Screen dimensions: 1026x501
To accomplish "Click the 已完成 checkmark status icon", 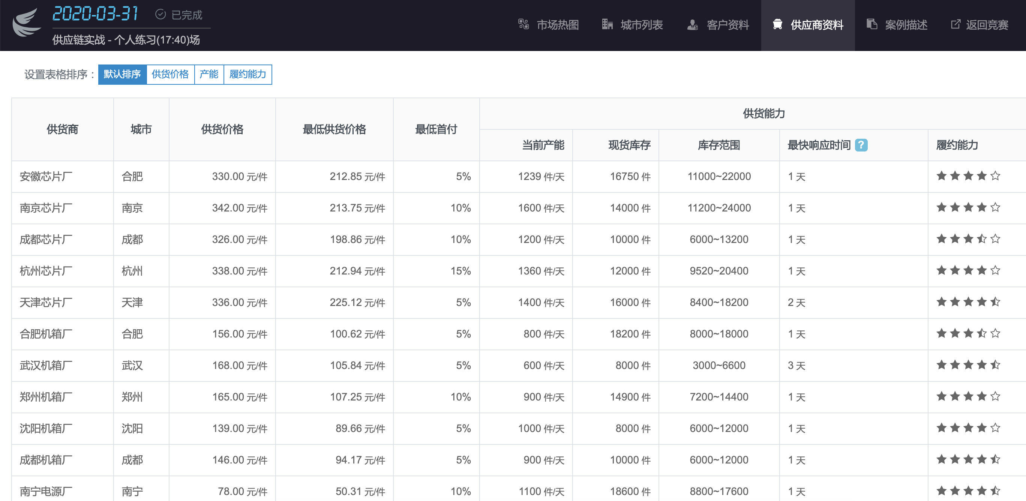I will coord(160,15).
